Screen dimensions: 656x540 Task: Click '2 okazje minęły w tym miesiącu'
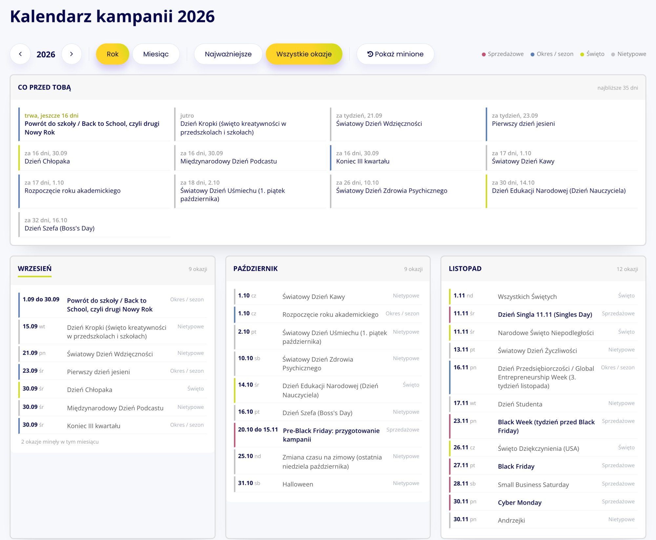tap(60, 442)
